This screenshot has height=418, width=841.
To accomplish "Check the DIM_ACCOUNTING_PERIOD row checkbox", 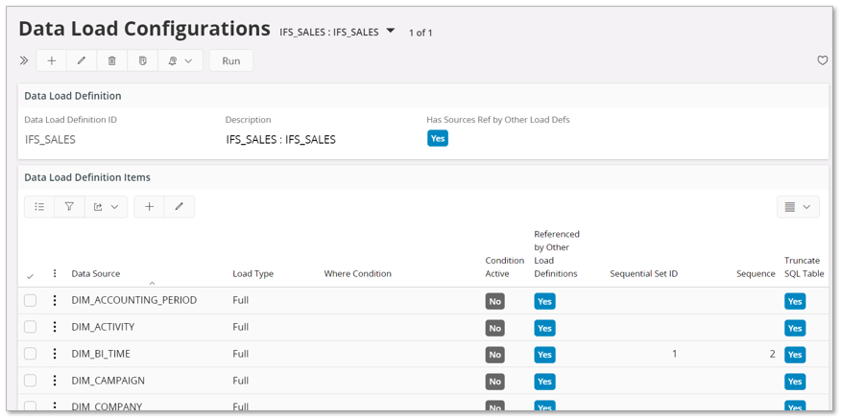I will point(31,300).
